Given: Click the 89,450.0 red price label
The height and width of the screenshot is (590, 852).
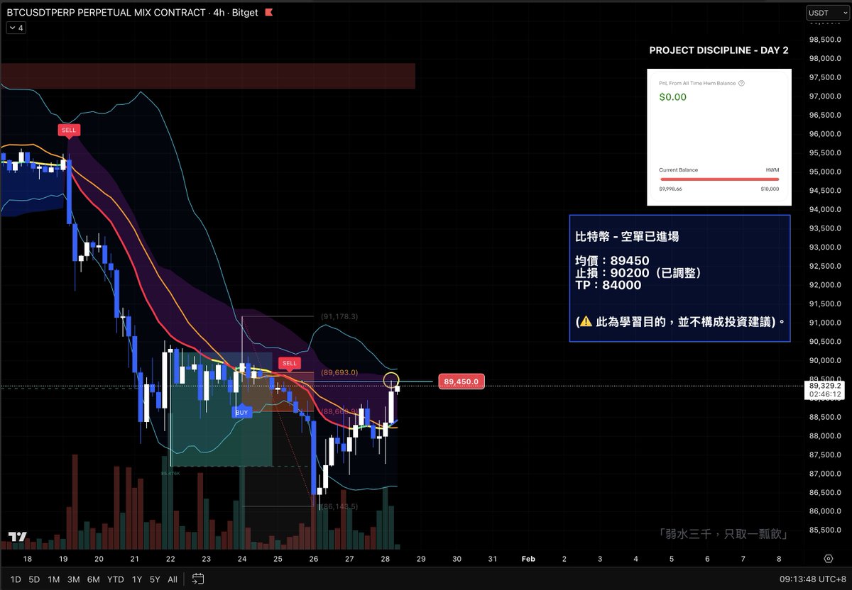Looking at the screenshot, I should [461, 382].
